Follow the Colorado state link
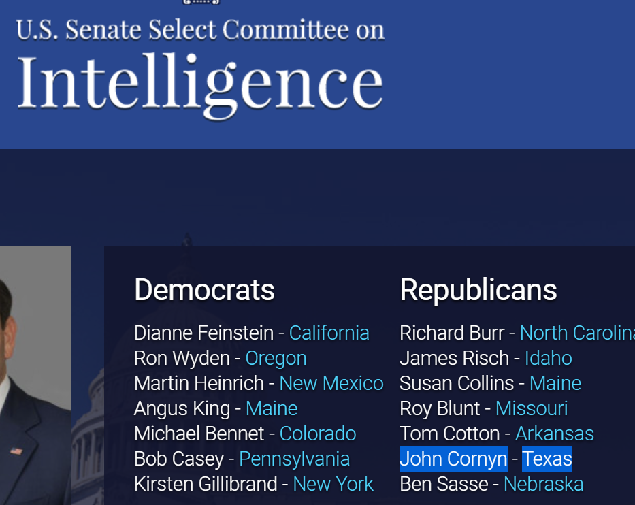 [x=318, y=434]
